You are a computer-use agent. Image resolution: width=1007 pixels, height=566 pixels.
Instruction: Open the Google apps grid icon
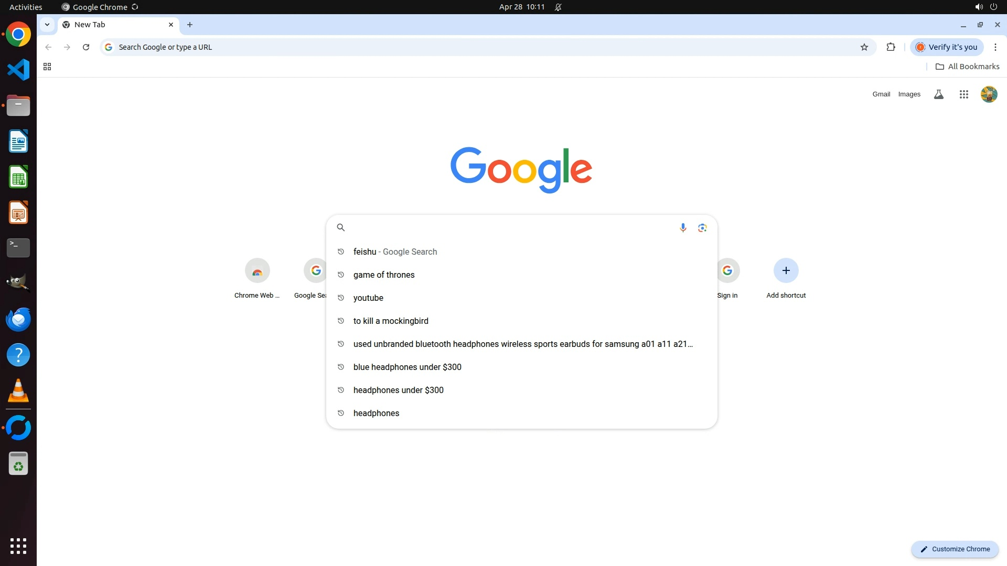click(x=963, y=94)
